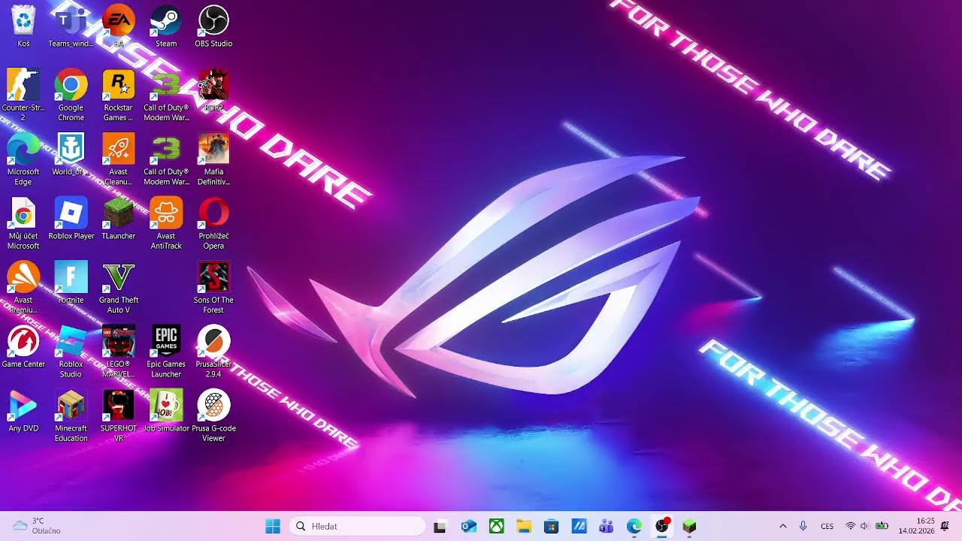Open notifications via the bell icon
This screenshot has height=541, width=962.
click(x=945, y=526)
